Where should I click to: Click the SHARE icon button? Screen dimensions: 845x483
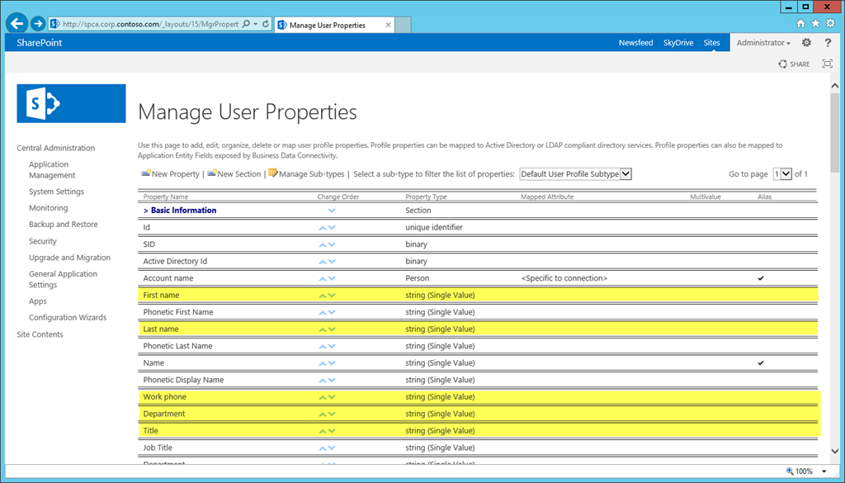(x=794, y=64)
